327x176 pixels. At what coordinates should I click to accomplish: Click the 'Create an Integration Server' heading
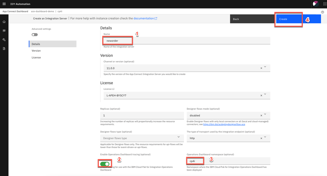pos(50,18)
